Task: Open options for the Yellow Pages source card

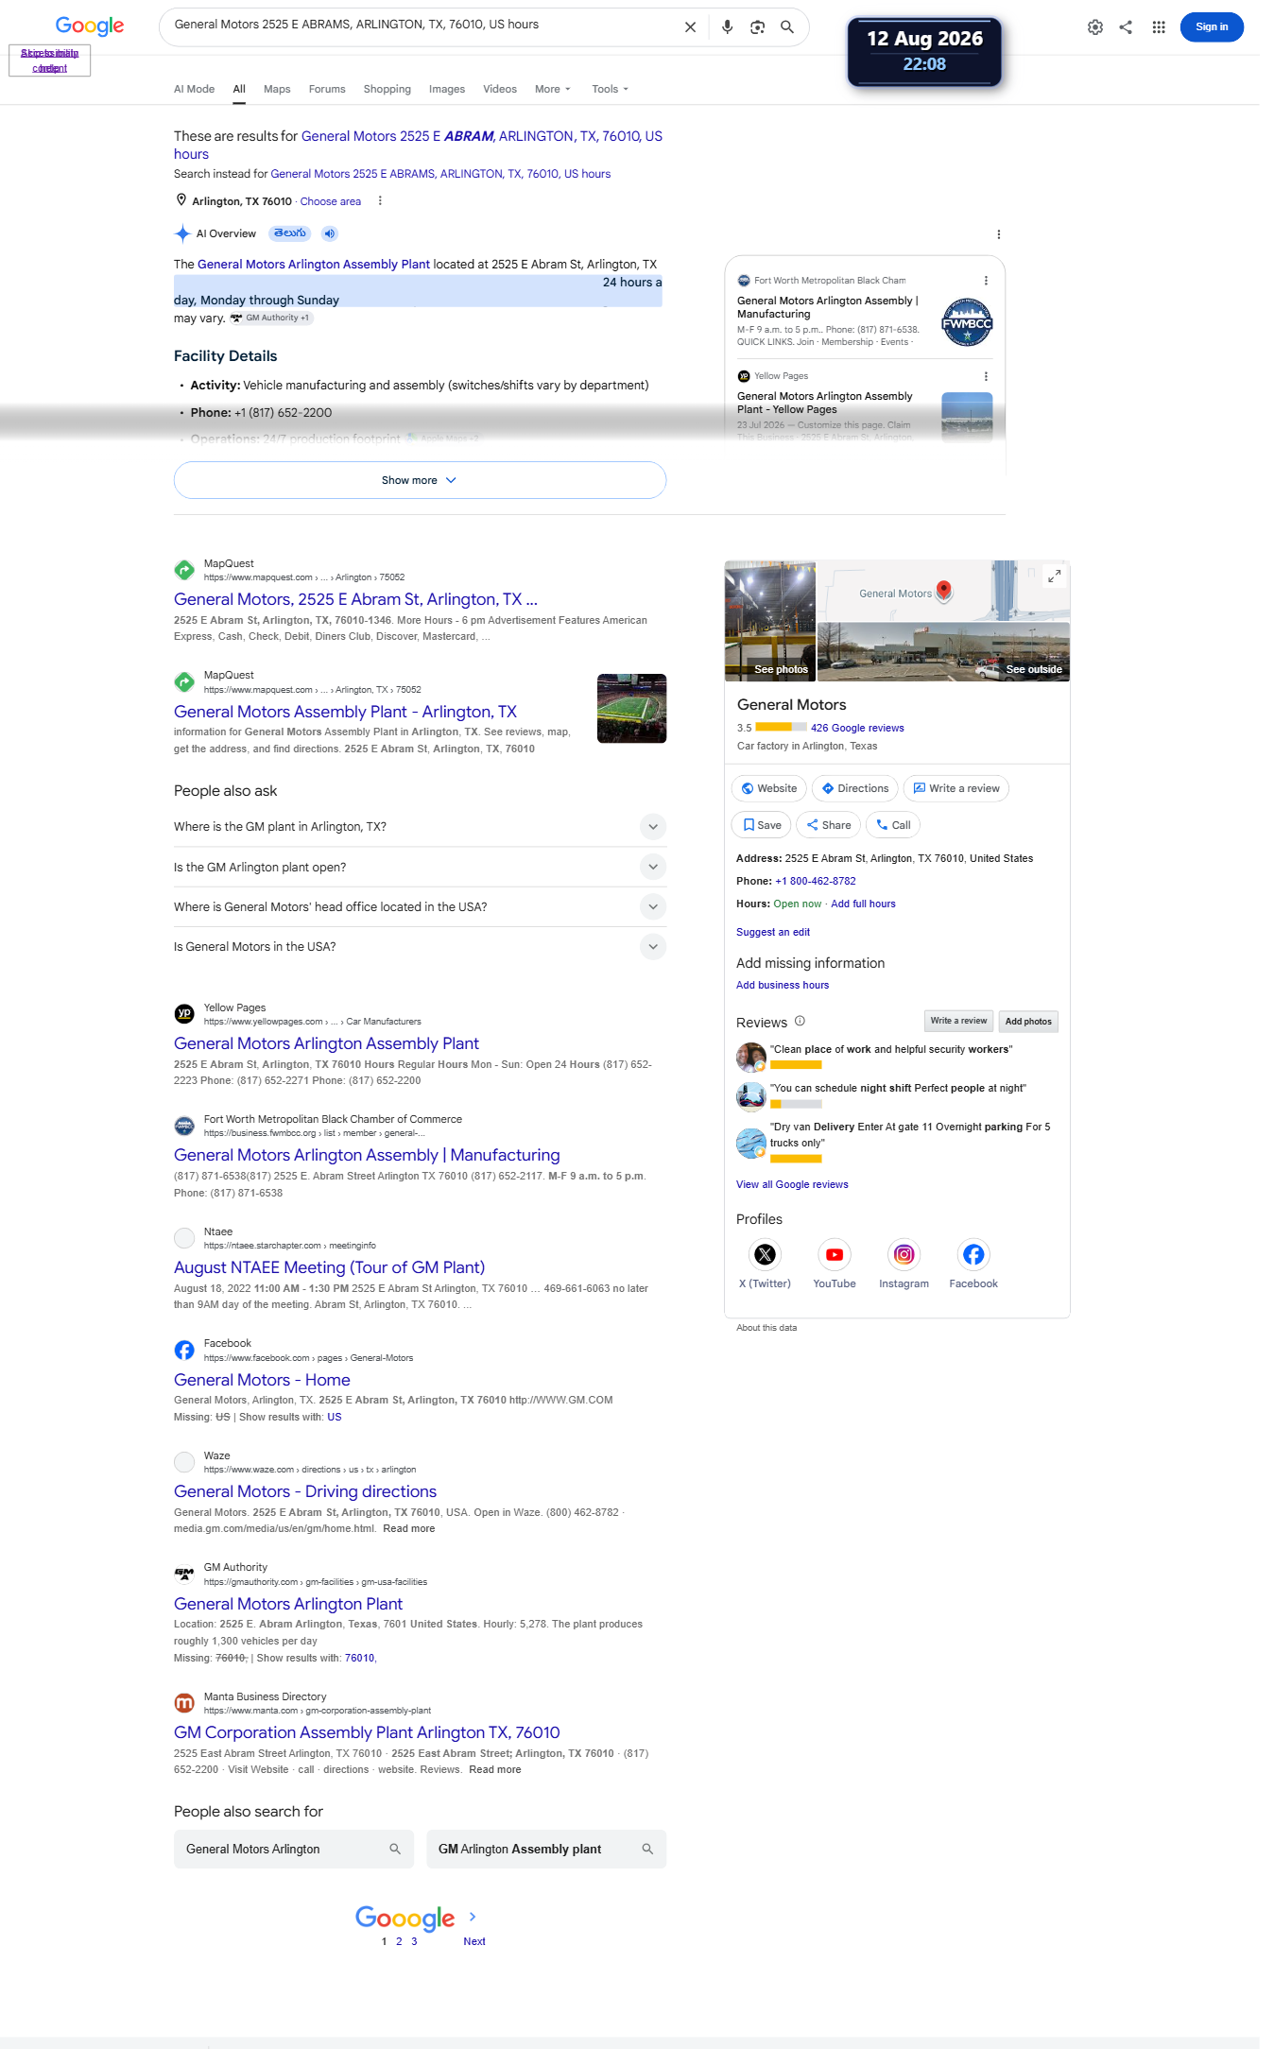Action: (986, 376)
